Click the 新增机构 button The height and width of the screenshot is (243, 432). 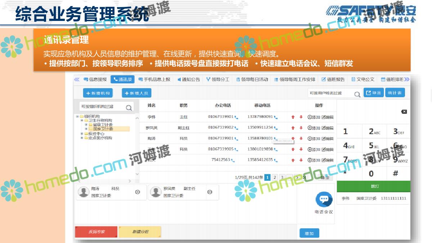98,93
